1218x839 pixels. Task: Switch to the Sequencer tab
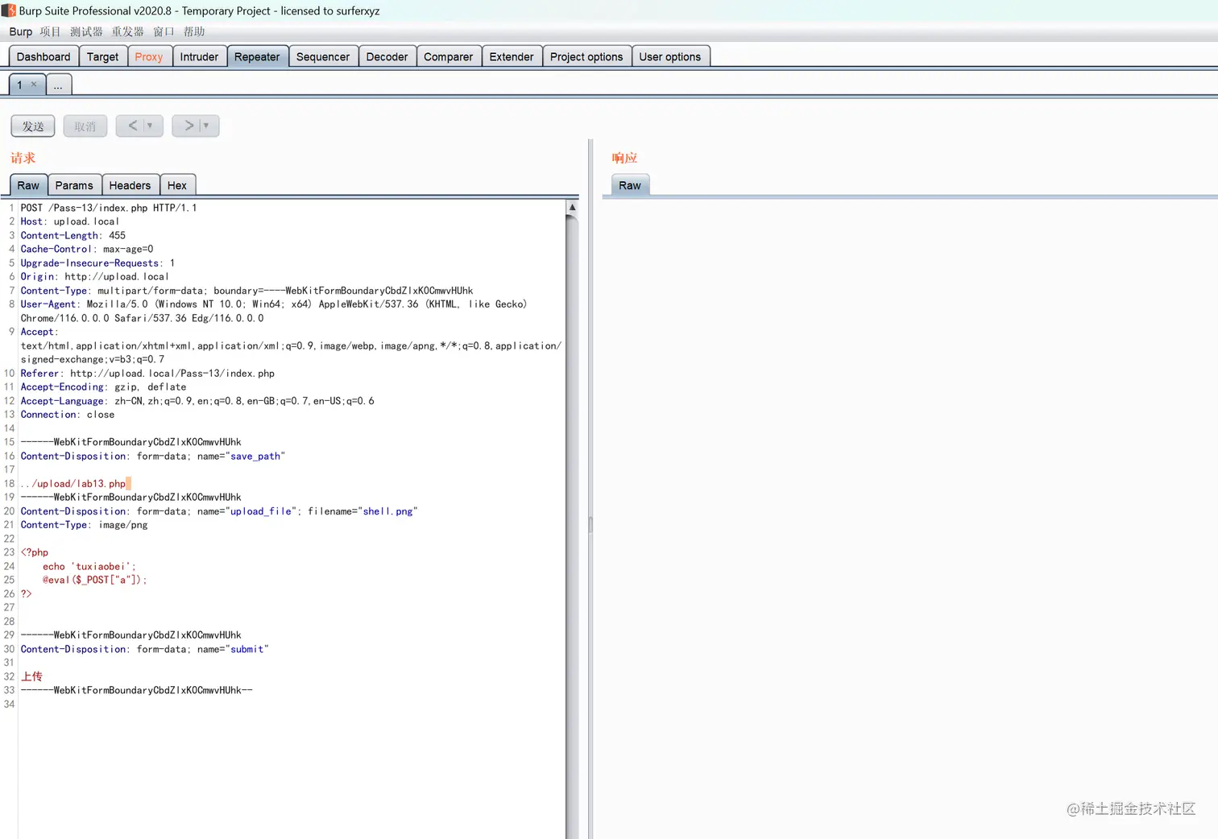tap(323, 56)
